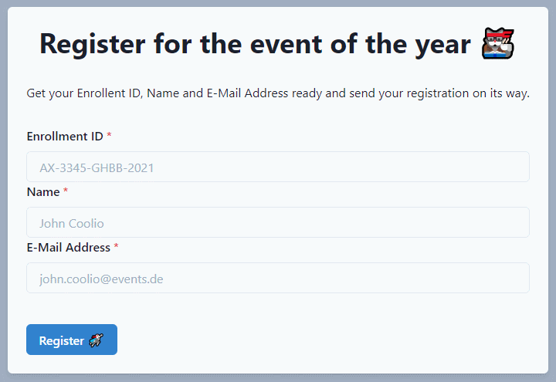Click the E-Mail Address field label
556x382 pixels.
coord(69,248)
